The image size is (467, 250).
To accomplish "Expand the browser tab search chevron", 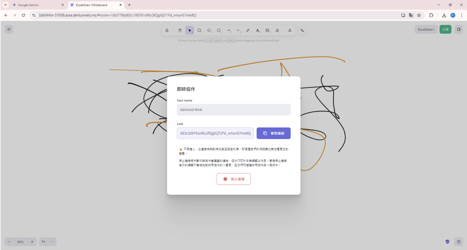I will tap(5, 5).
